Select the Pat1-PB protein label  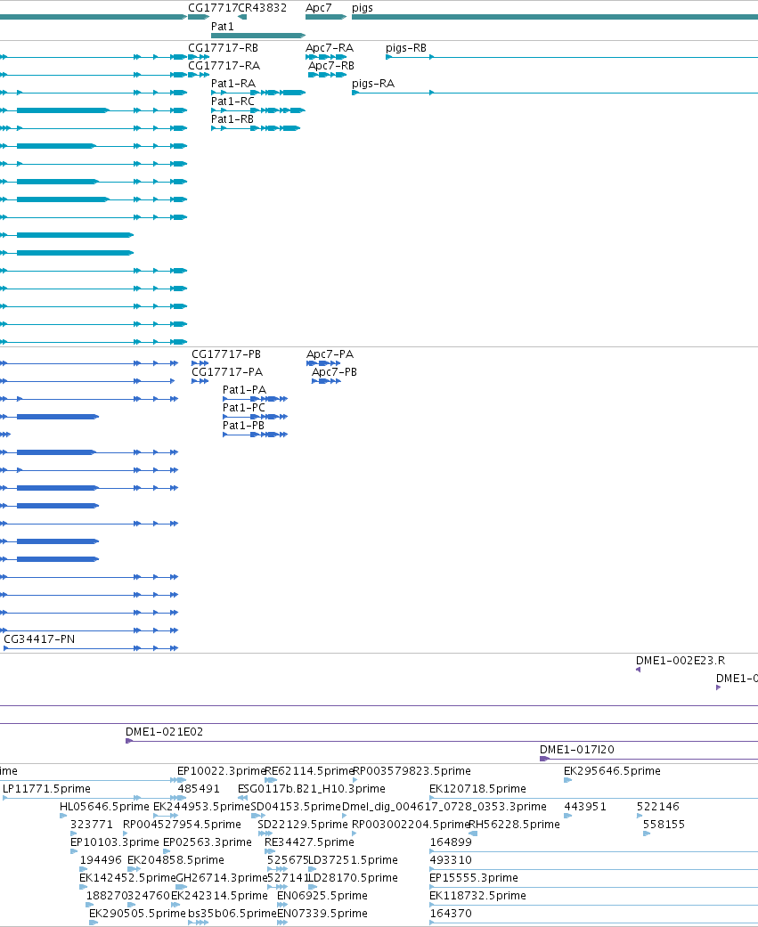[x=243, y=425]
